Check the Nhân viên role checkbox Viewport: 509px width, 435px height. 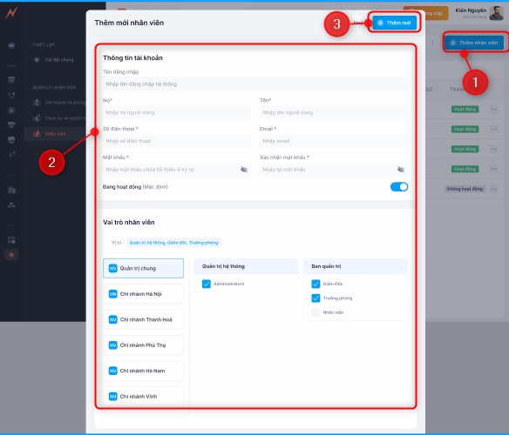[316, 312]
